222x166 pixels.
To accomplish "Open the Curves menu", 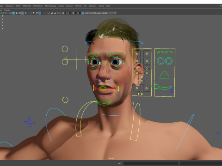I will 61,6.
